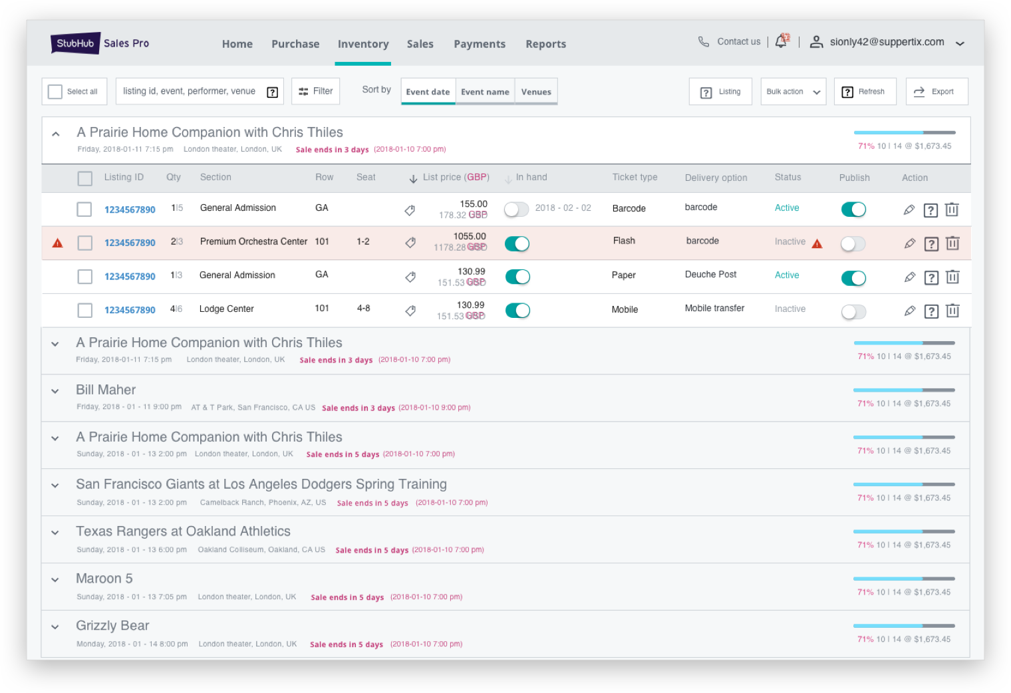Sort by Event name

coord(485,92)
